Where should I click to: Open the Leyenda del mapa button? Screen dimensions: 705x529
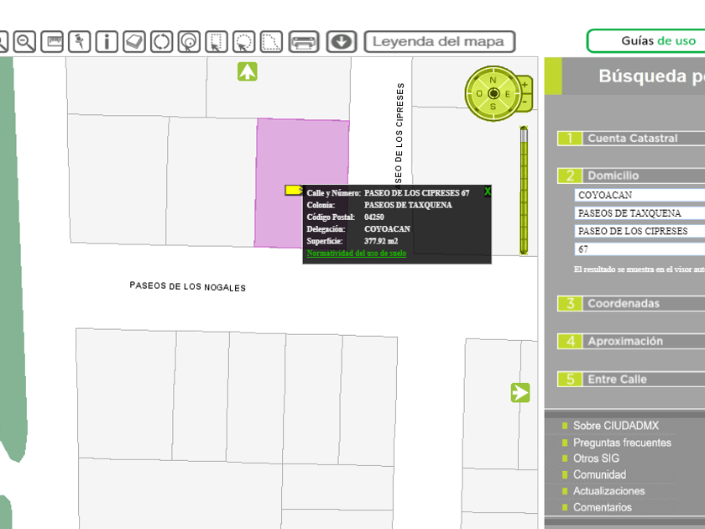tap(439, 41)
